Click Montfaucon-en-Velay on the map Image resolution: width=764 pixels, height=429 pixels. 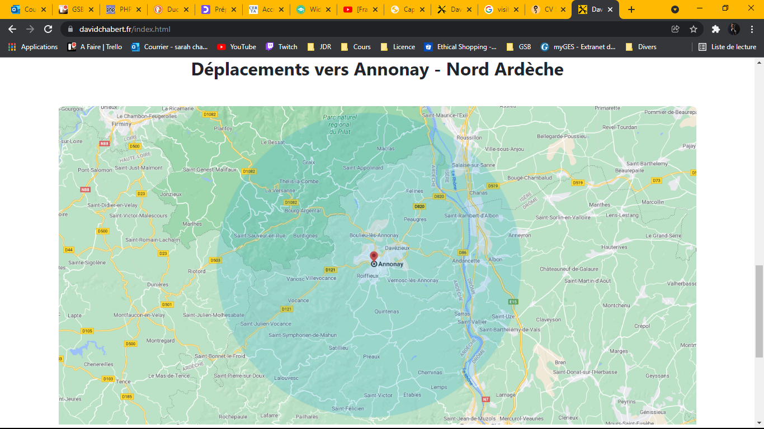coord(139,315)
